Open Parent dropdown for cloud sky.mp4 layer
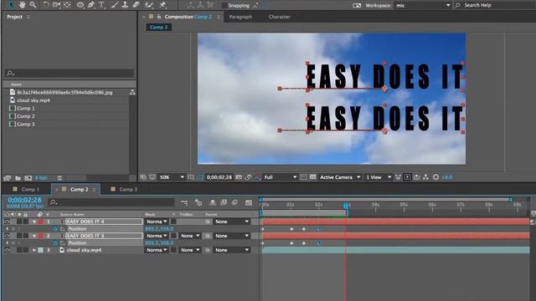Screen dimensions: 536x301 (232, 250)
